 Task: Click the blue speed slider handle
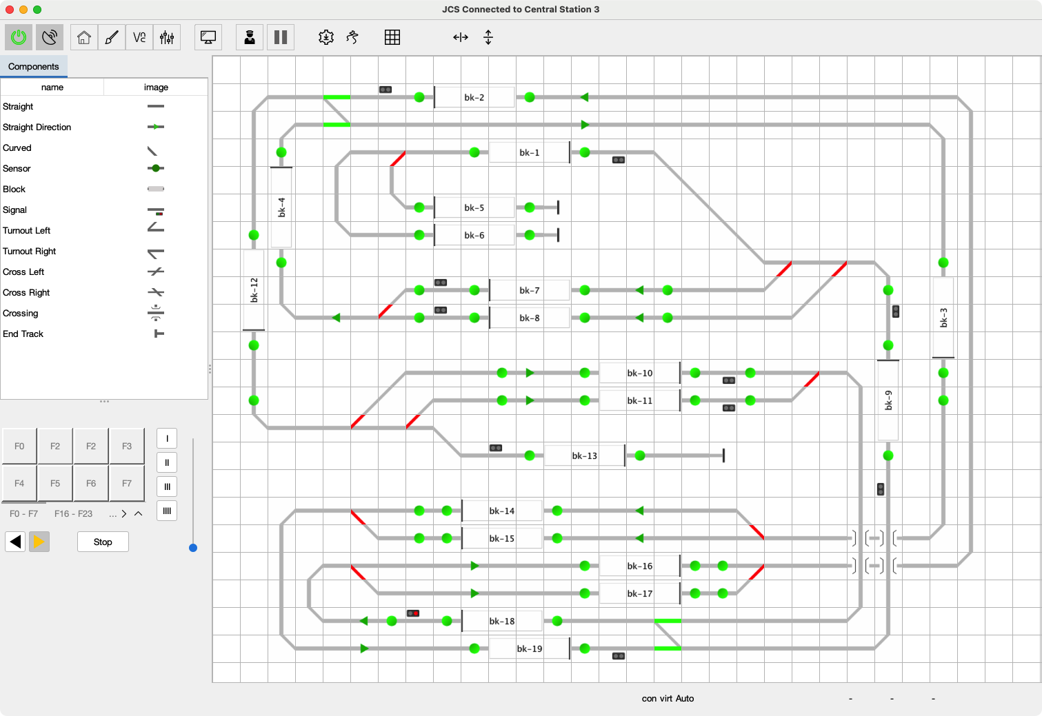point(193,548)
